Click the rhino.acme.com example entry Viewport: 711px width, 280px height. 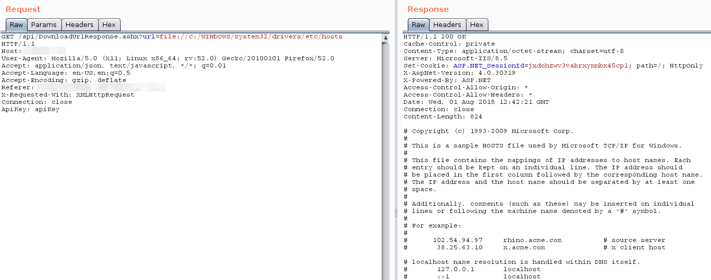pos(534,241)
